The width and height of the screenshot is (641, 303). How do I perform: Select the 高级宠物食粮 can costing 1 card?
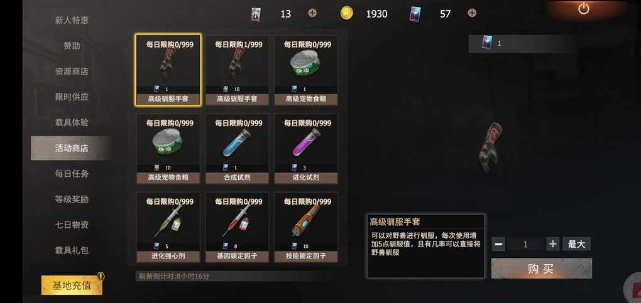point(306,70)
